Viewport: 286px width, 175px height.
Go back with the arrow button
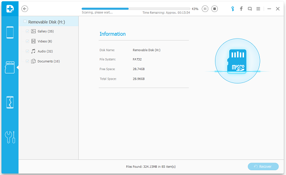(25, 9)
